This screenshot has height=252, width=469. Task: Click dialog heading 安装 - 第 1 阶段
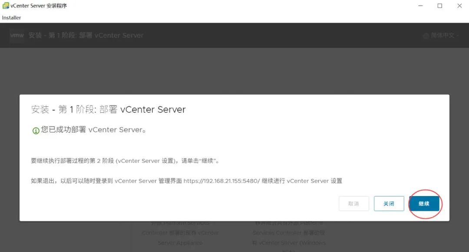point(108,109)
